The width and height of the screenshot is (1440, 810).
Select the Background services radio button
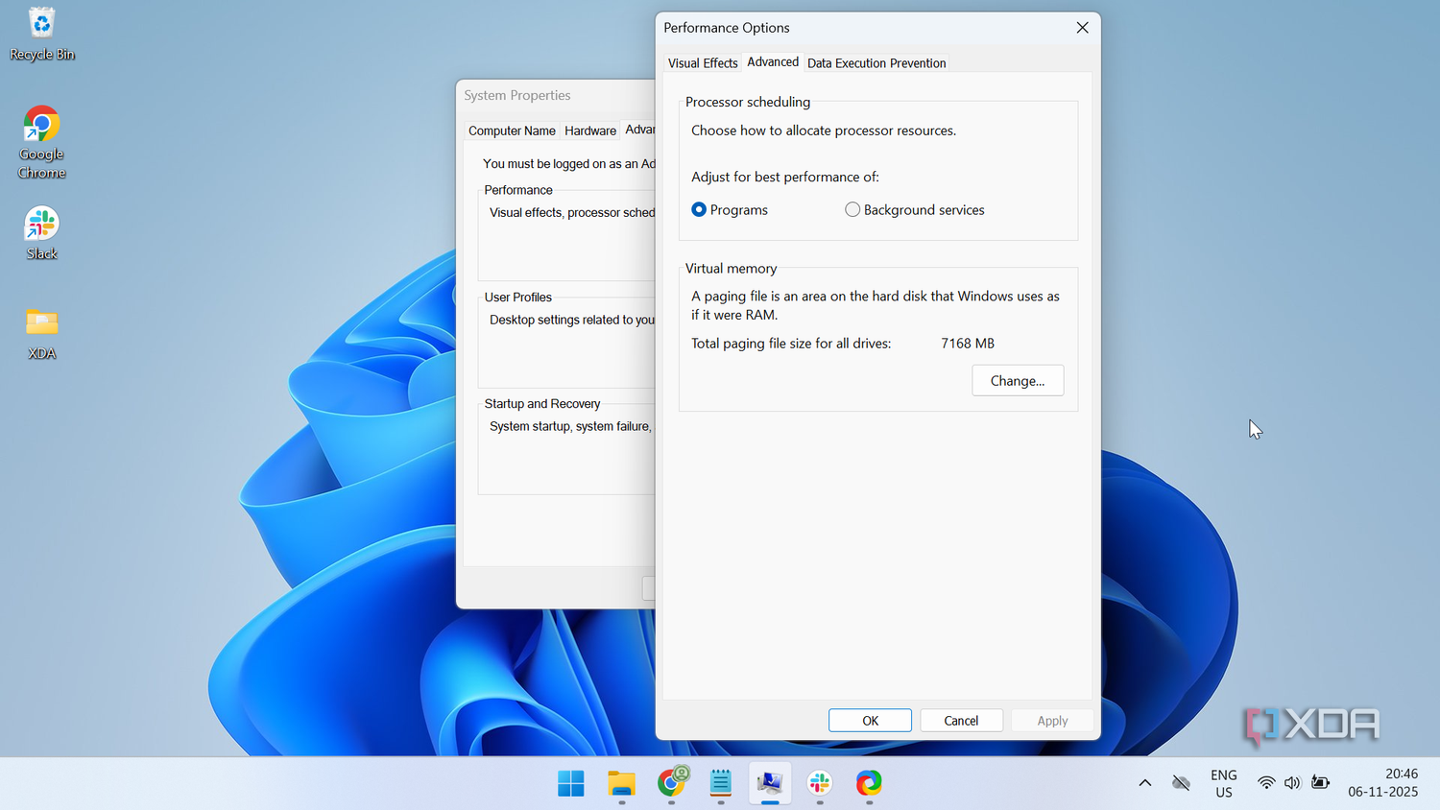[x=852, y=209]
